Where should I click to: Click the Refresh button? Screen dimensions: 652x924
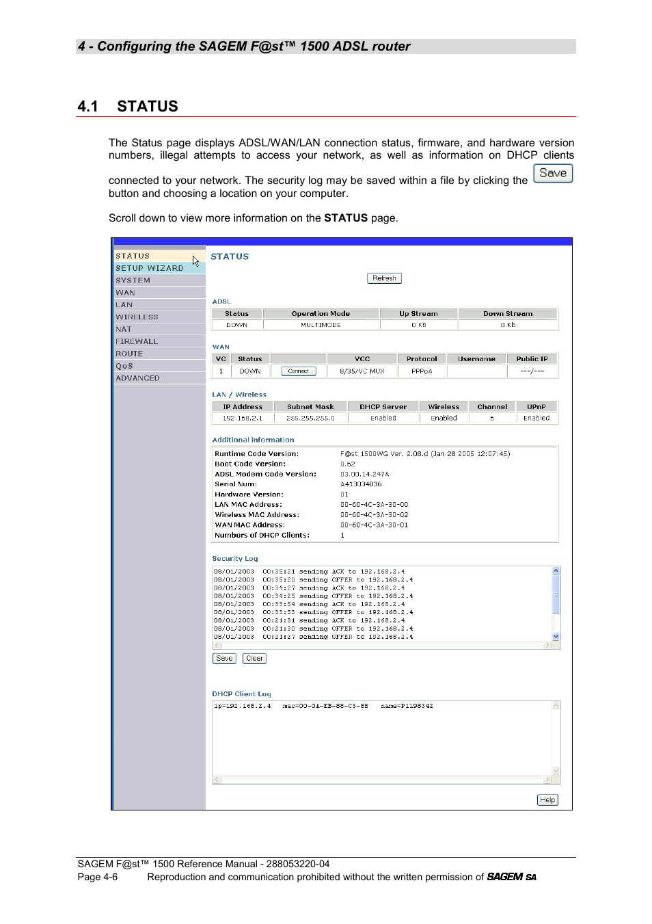click(384, 278)
